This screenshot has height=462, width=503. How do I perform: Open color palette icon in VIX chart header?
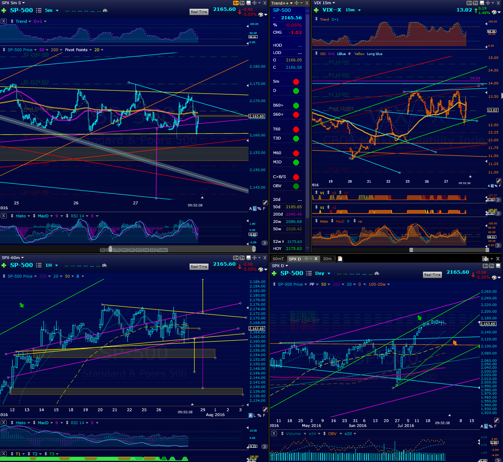[x=494, y=12]
